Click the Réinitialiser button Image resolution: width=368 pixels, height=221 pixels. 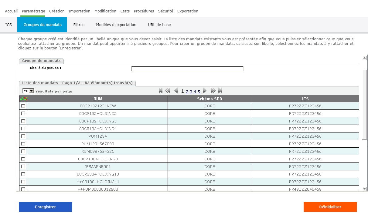[330, 207]
